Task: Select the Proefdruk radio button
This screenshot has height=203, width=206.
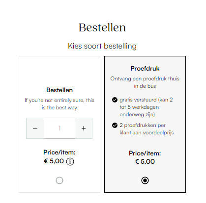Action: pos(145,180)
